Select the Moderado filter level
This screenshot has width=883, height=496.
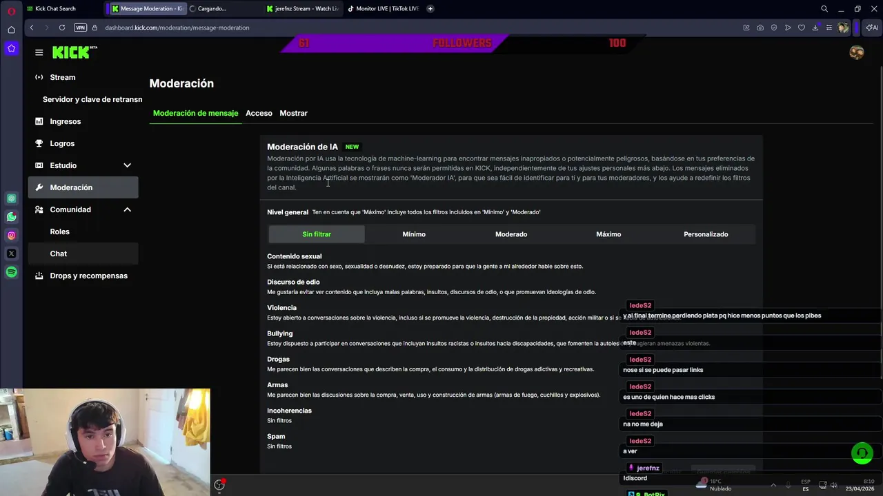pyautogui.click(x=511, y=234)
